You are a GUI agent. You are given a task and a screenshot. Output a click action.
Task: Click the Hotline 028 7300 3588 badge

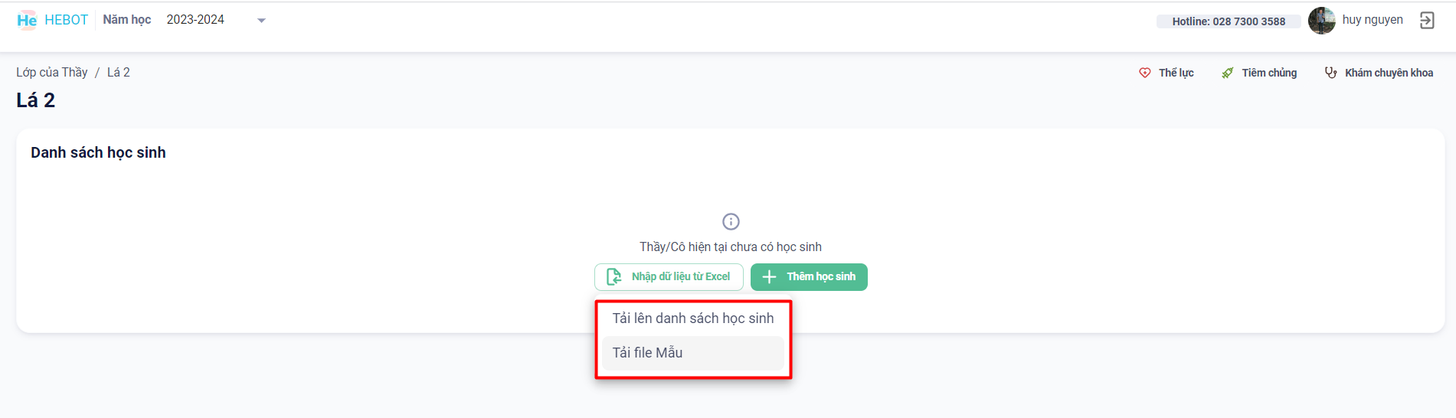(x=1229, y=21)
